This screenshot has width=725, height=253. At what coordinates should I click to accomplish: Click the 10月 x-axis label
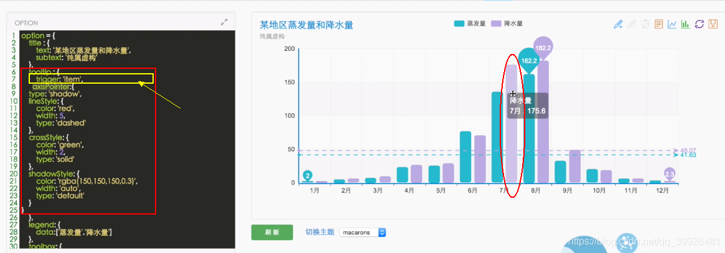[599, 190]
